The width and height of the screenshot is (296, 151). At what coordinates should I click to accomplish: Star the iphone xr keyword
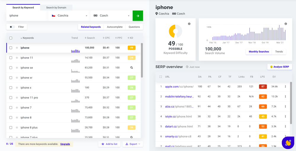pyautogui.click(x=17, y=78)
